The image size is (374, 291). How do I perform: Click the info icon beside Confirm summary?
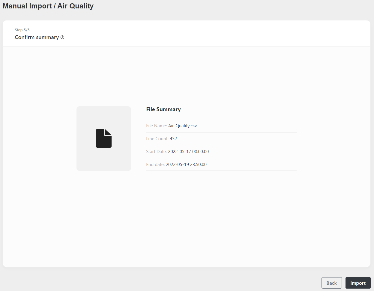click(62, 37)
